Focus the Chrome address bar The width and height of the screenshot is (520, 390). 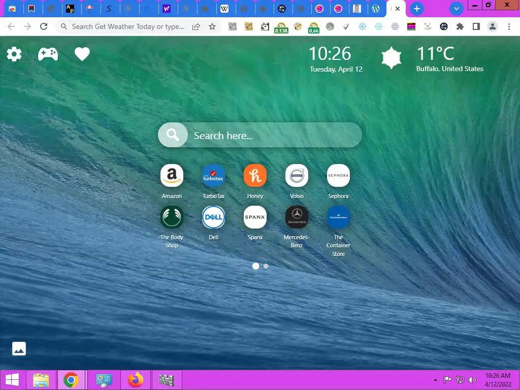tap(127, 26)
